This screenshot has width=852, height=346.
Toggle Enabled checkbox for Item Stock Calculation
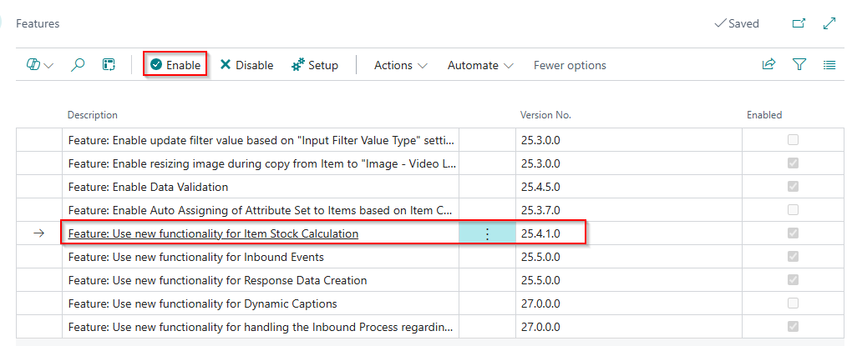coord(794,233)
